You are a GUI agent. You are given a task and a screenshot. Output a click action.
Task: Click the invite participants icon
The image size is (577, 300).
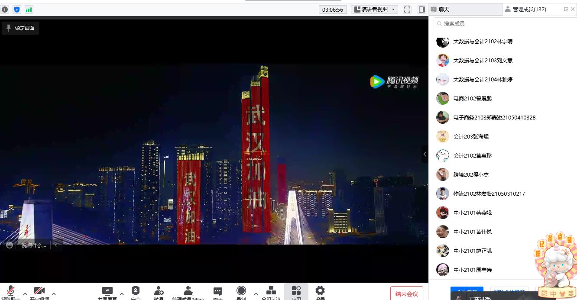pos(159,291)
